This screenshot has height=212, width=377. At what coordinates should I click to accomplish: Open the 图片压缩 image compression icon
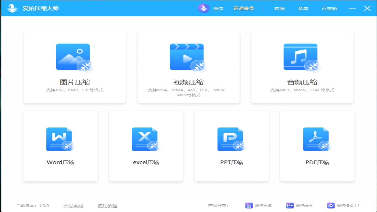pos(75,58)
